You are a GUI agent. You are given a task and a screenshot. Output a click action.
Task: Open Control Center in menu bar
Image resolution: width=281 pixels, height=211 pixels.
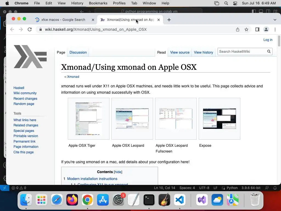pos(235,3)
